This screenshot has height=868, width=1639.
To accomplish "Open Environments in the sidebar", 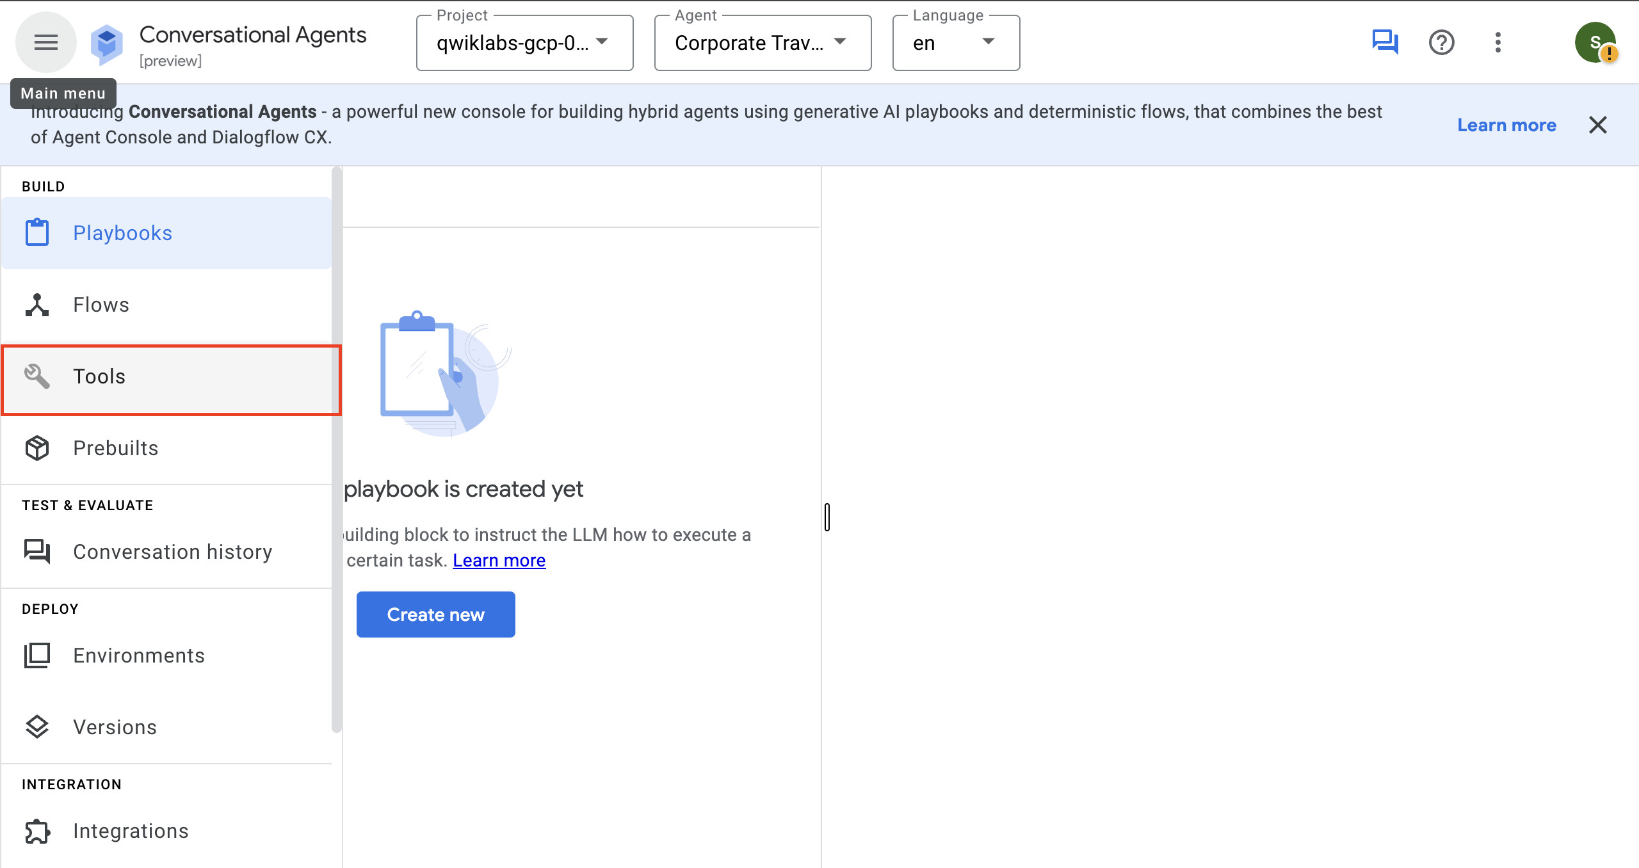I will click(x=166, y=655).
